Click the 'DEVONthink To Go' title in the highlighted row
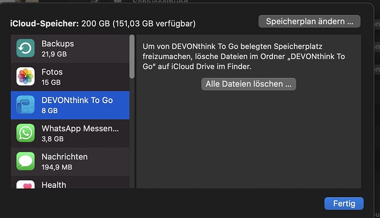The image size is (380, 218). click(77, 100)
